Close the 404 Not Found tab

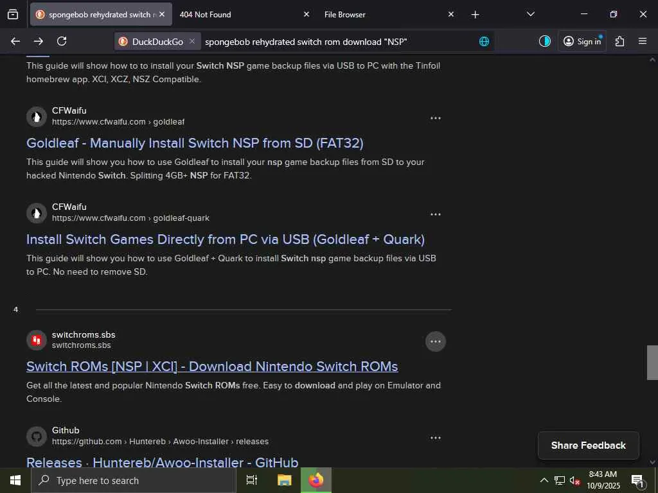coord(307,14)
